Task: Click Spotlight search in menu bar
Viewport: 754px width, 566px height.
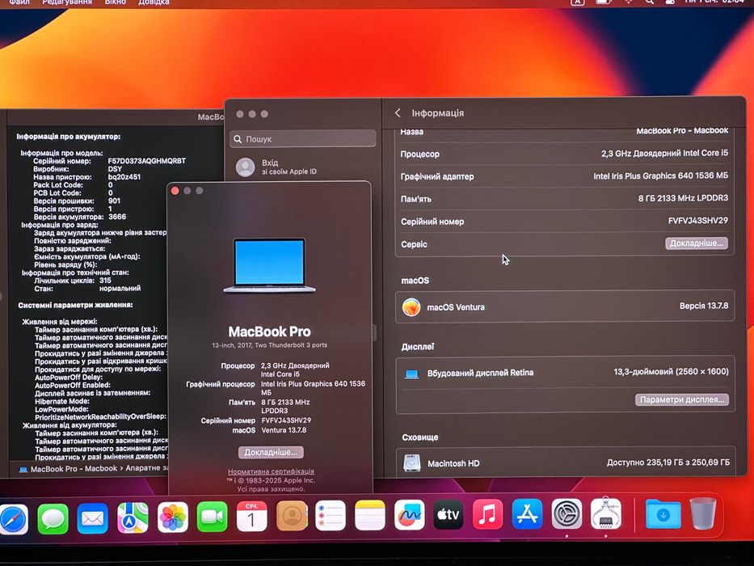Action: pos(650,2)
